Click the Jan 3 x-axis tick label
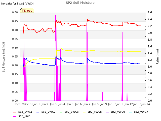 [x=53, y=104]
